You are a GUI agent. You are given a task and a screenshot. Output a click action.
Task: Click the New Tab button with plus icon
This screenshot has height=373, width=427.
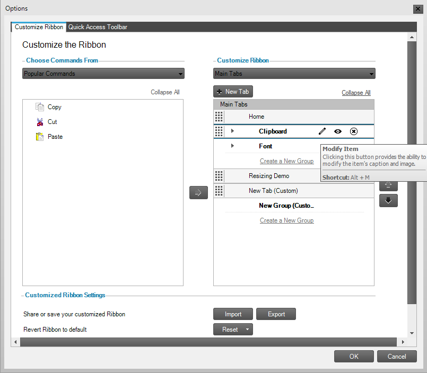pos(232,91)
